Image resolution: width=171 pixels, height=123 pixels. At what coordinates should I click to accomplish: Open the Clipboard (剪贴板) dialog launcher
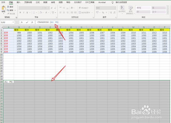coord(16,17)
